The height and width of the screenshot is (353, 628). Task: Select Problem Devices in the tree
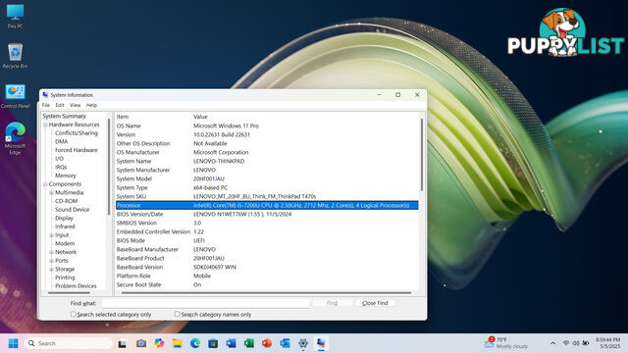(x=76, y=286)
